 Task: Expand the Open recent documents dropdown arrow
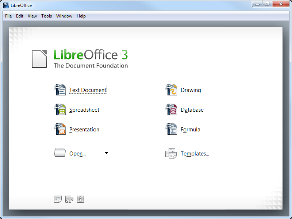[106, 153]
